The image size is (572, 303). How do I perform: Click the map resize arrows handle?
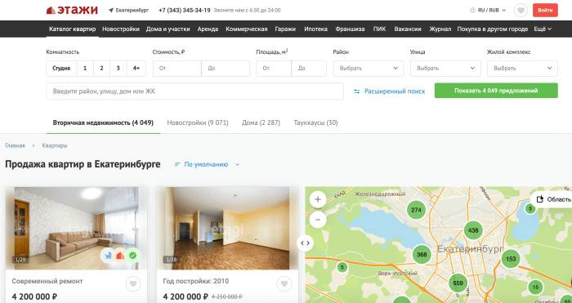(305, 243)
